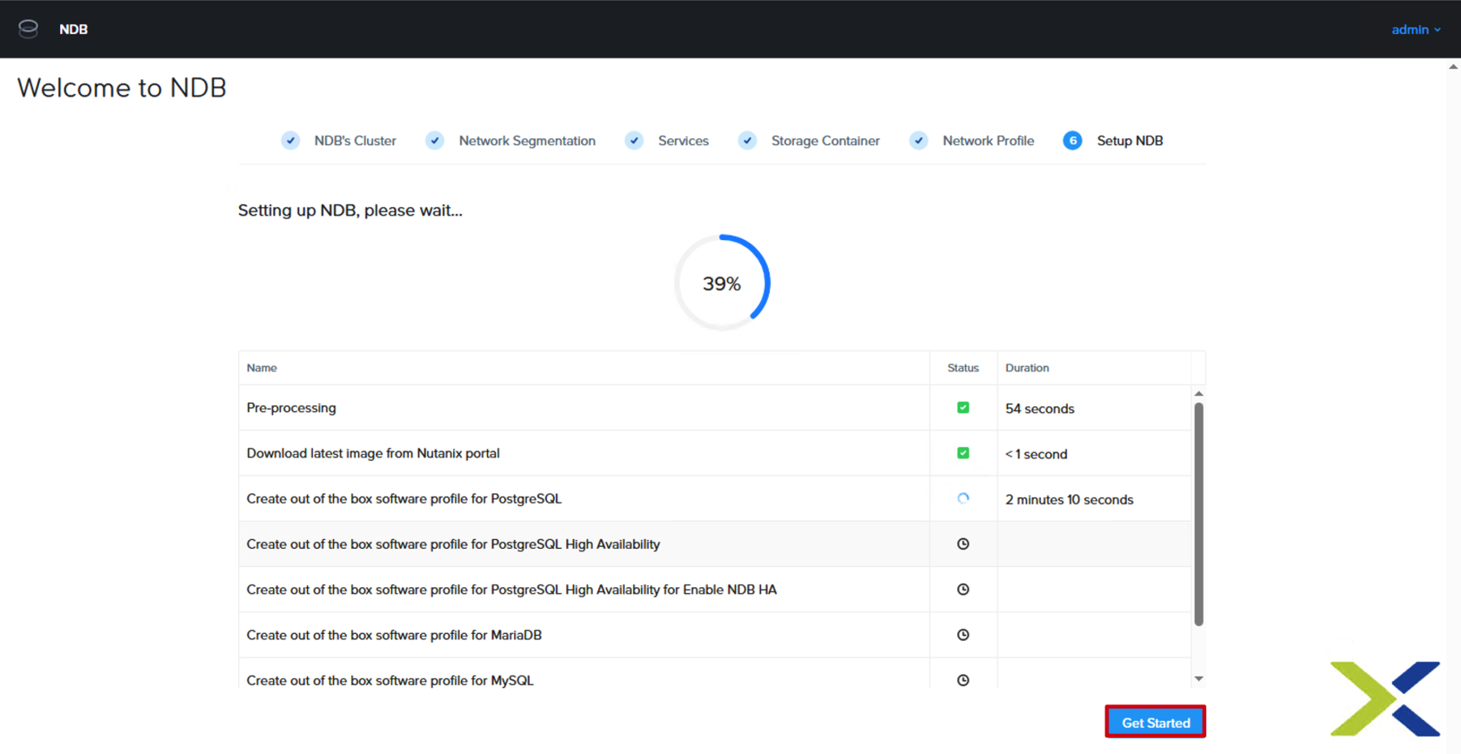Select the PostgreSQL High Availability profile row
Screen dimensions: 1461x754
[x=715, y=544]
